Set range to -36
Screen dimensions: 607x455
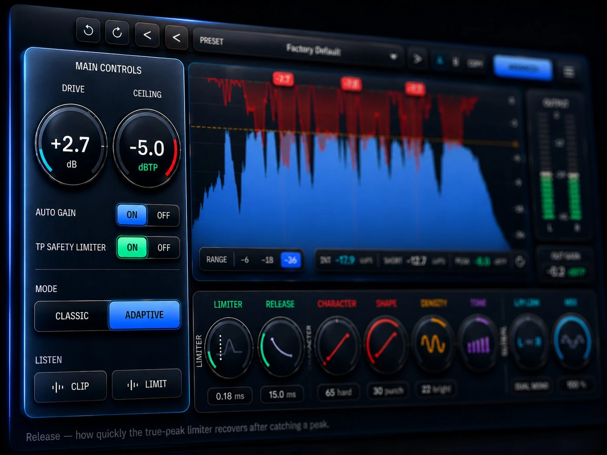click(291, 260)
